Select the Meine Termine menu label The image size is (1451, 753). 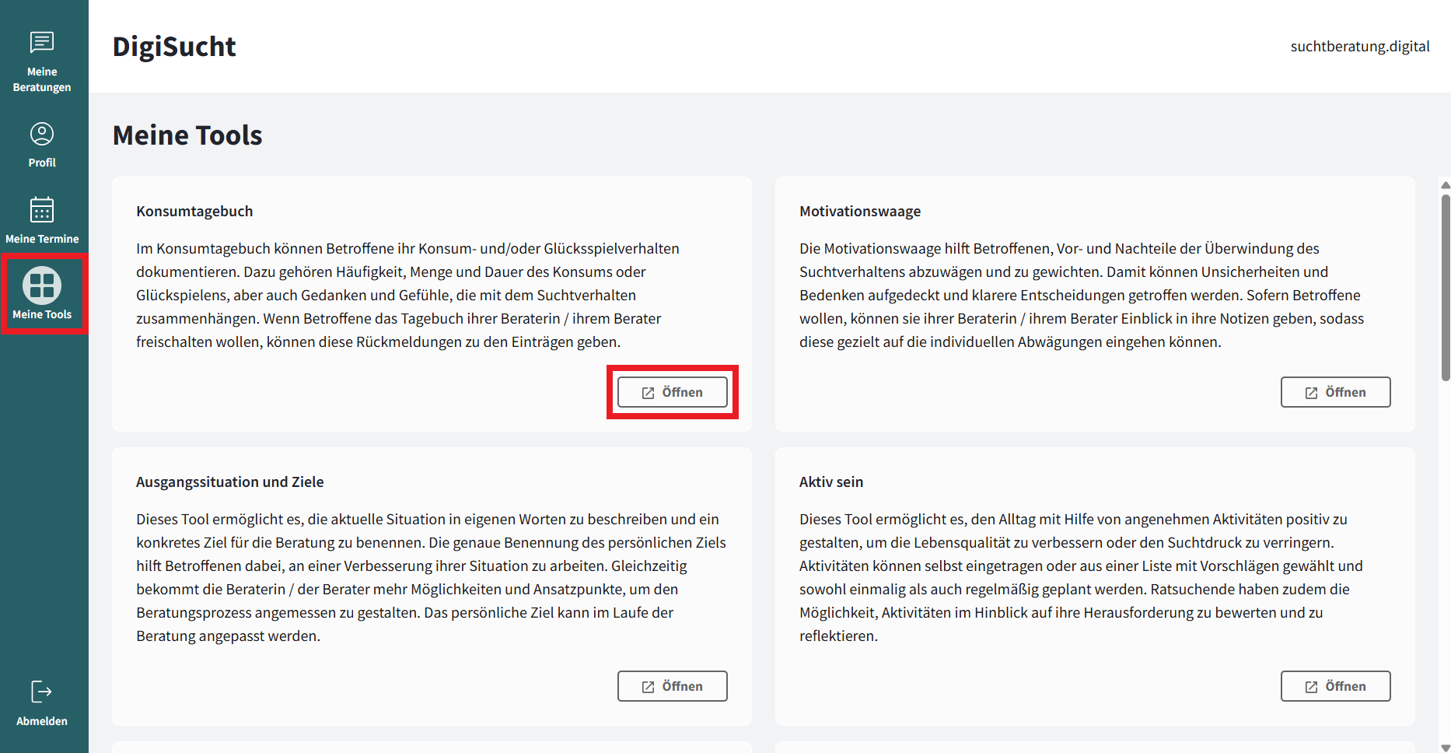pyautogui.click(x=42, y=239)
